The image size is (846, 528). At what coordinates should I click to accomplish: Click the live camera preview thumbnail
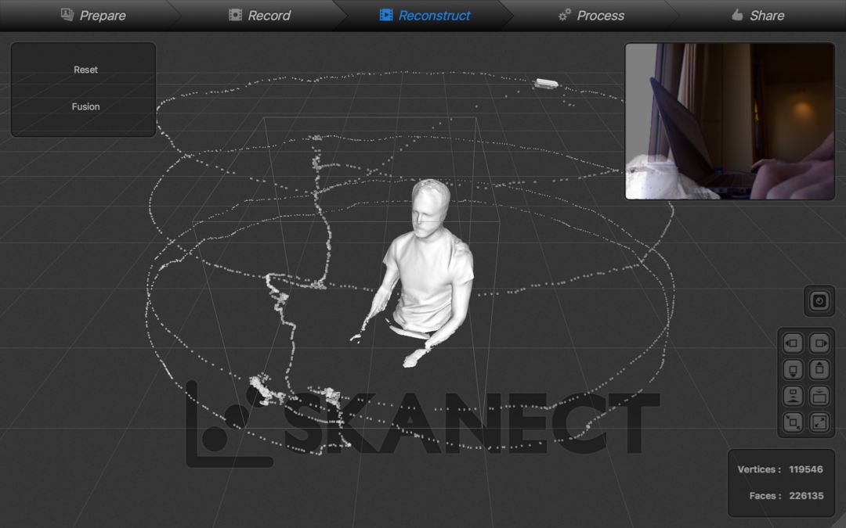click(729, 121)
